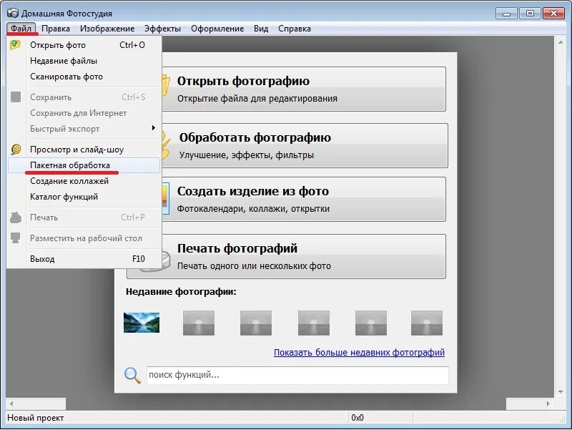Click Сохранить для Интернет menu entry
Screen dimensions: 572x430
(84, 113)
